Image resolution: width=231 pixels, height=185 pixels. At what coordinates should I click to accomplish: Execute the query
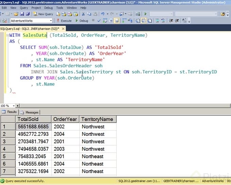point(64,21)
